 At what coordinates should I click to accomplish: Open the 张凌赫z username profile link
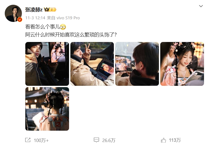[34, 10]
